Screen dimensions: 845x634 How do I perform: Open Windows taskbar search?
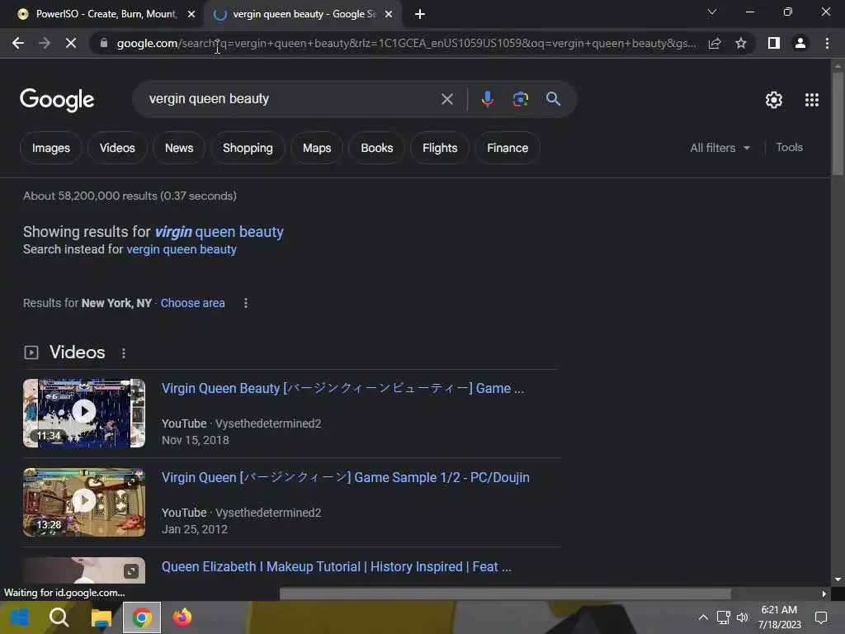click(59, 617)
